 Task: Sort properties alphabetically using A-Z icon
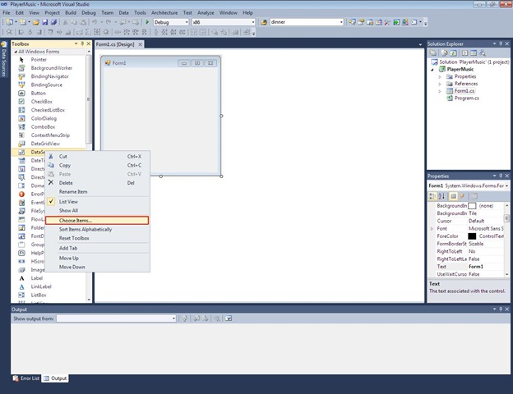tap(441, 195)
